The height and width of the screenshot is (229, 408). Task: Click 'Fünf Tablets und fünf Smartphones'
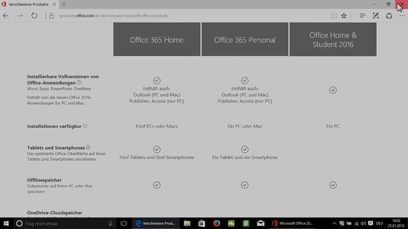(x=157, y=157)
